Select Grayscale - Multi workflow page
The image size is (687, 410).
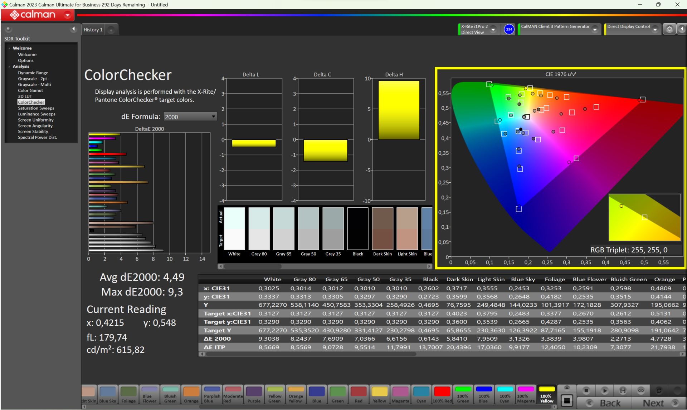pos(34,84)
